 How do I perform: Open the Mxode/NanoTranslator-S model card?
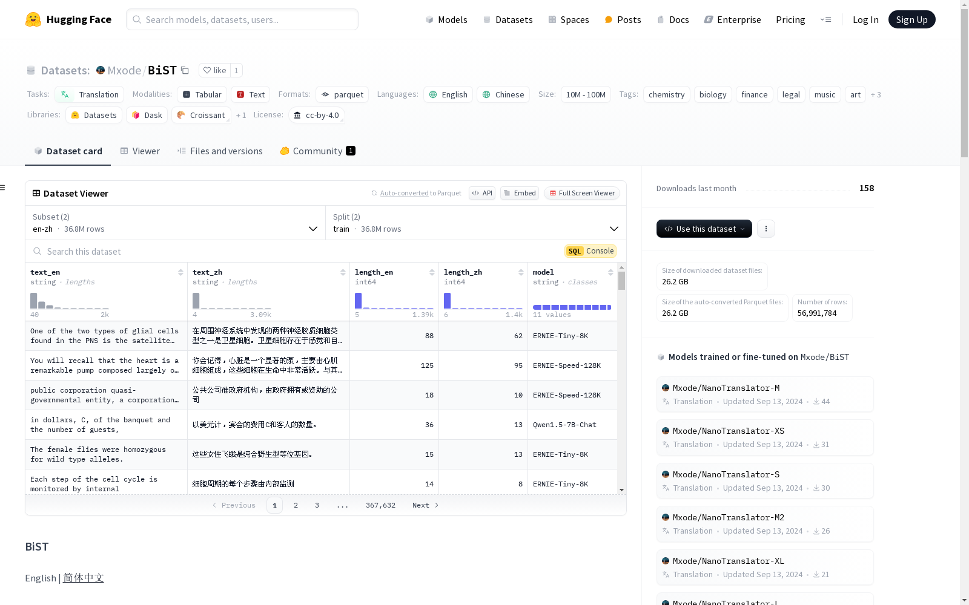coord(765,481)
